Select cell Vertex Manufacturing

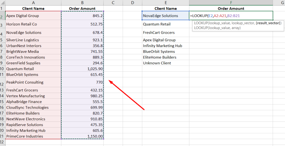click(33, 96)
